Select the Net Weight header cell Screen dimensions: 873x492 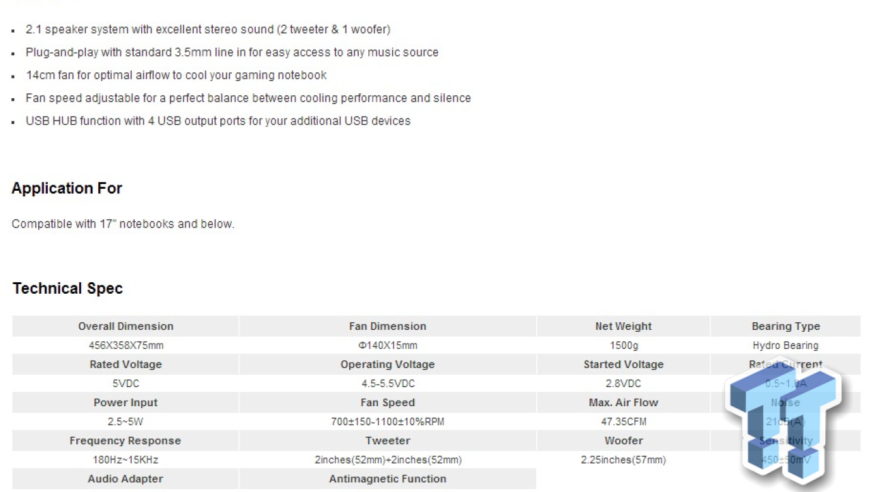623,326
